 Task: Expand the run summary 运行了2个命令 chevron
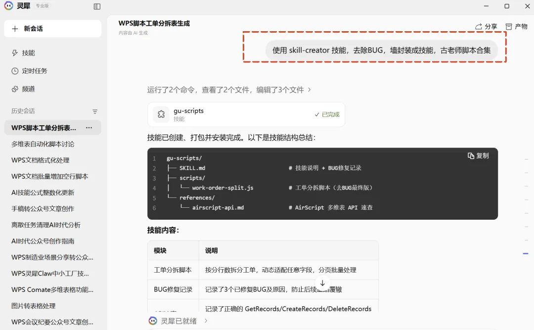click(x=309, y=90)
